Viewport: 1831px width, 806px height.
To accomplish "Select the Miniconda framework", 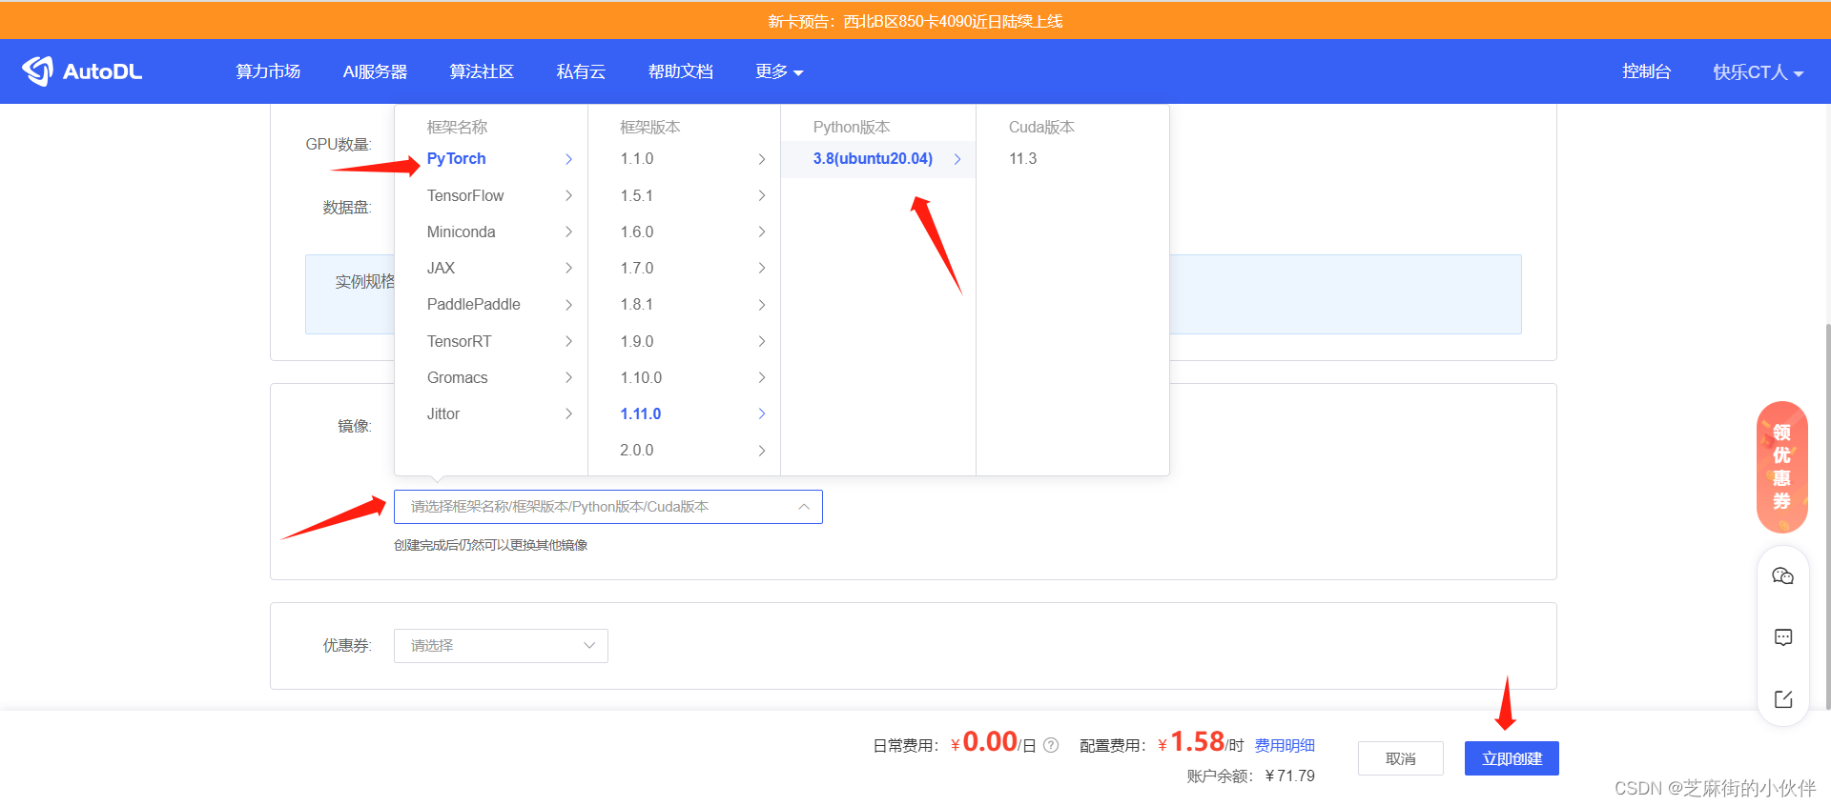I will 491,232.
